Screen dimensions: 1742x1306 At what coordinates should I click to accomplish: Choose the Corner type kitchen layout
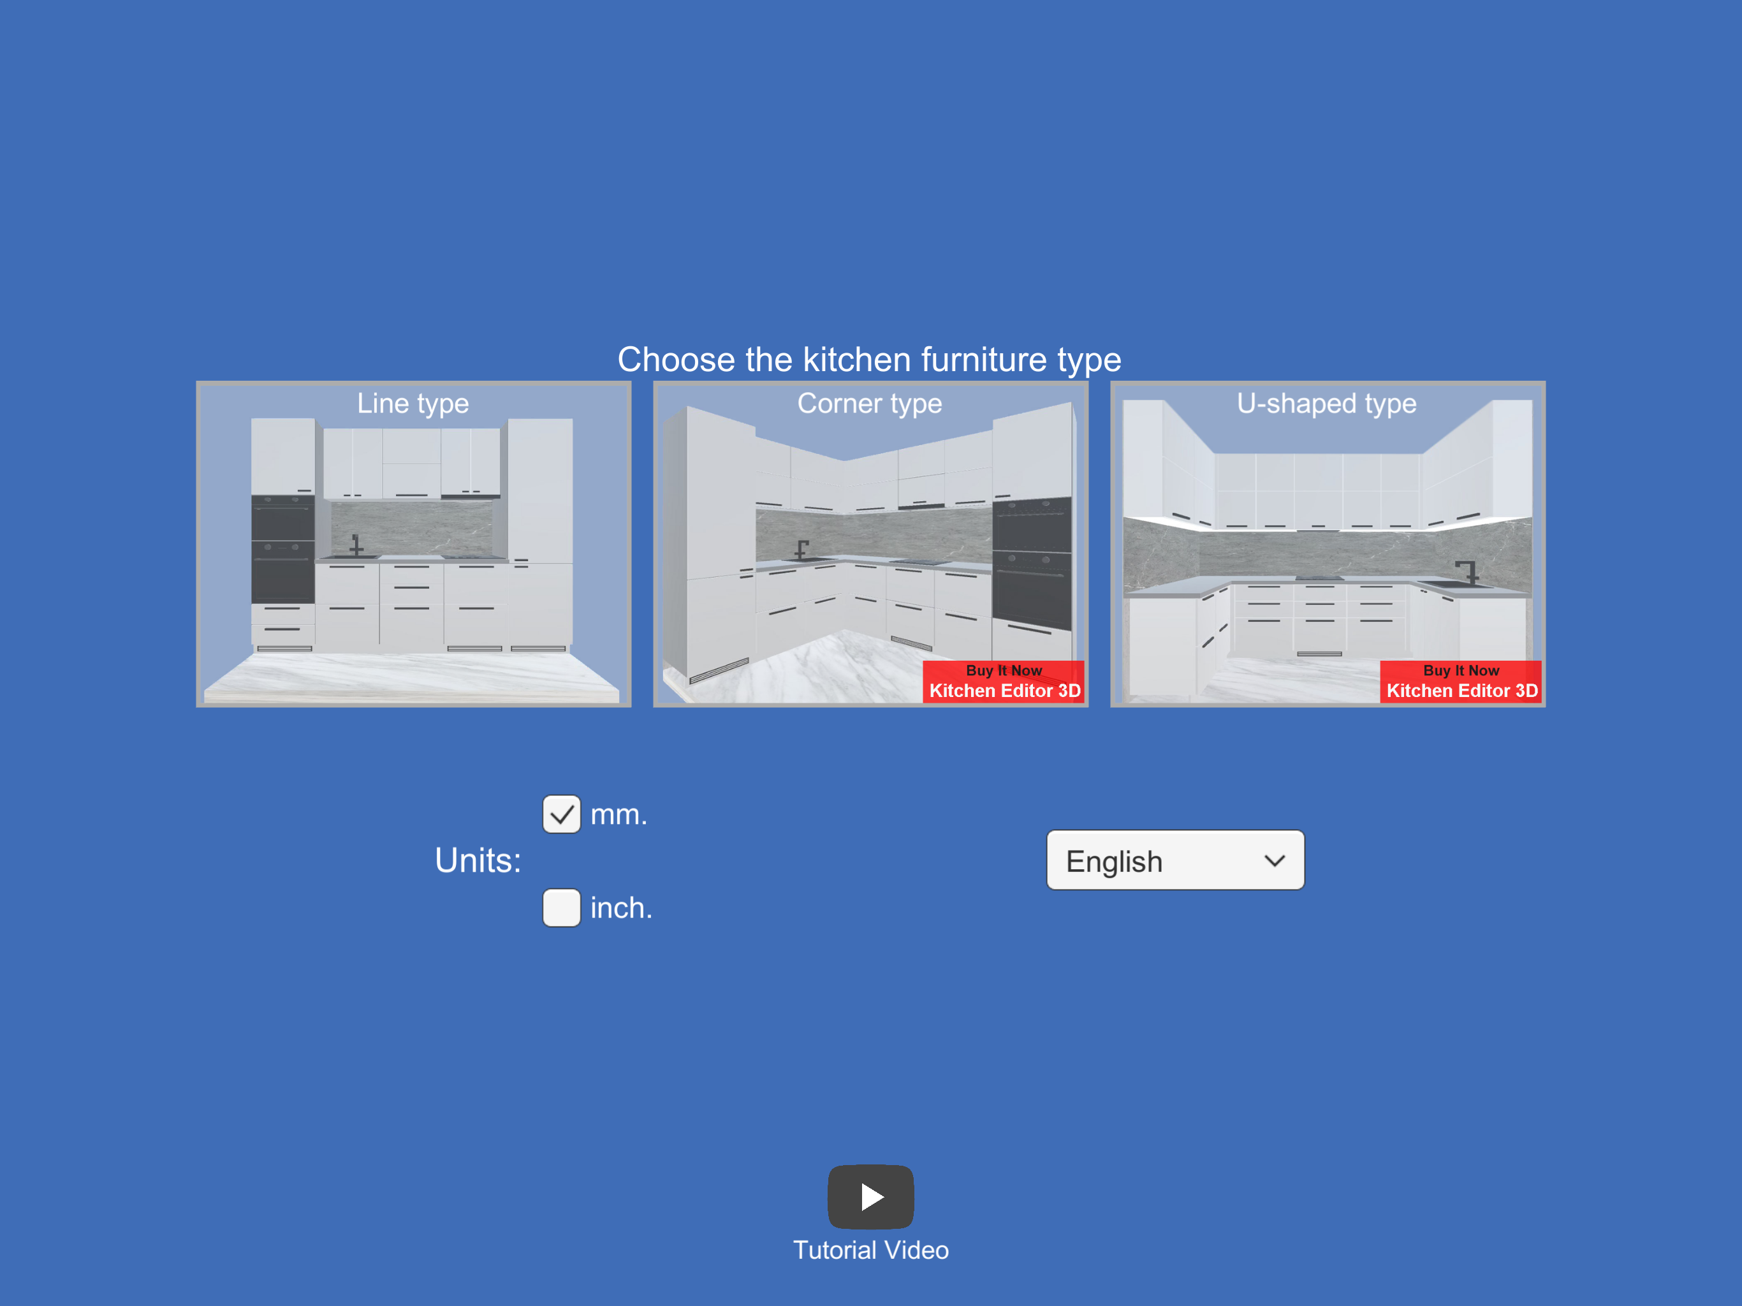pyautogui.click(x=870, y=543)
